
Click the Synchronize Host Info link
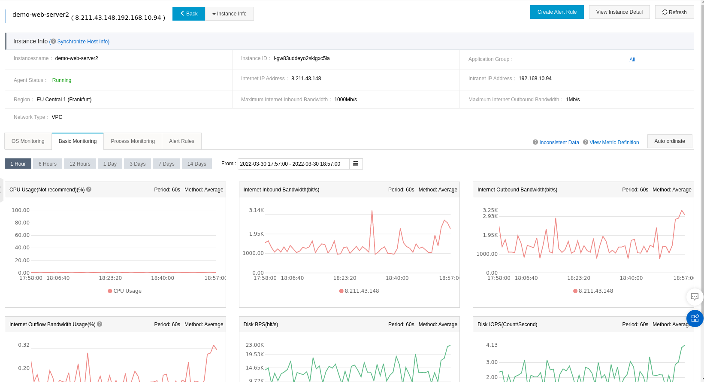(83, 42)
